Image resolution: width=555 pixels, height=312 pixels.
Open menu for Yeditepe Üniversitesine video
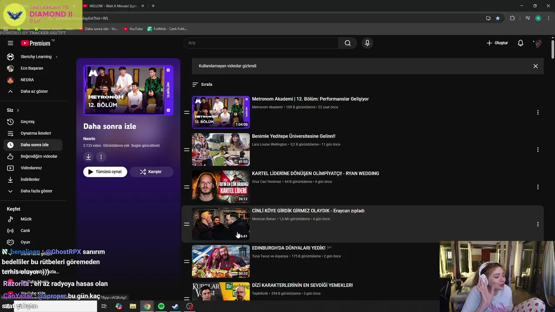[538, 149]
